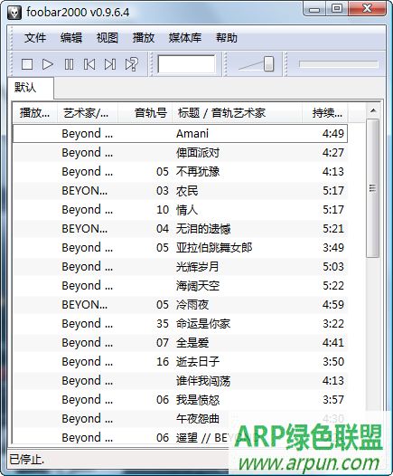The height and width of the screenshot is (476, 393).
Task: Select the track 遥望
Action: click(180, 437)
